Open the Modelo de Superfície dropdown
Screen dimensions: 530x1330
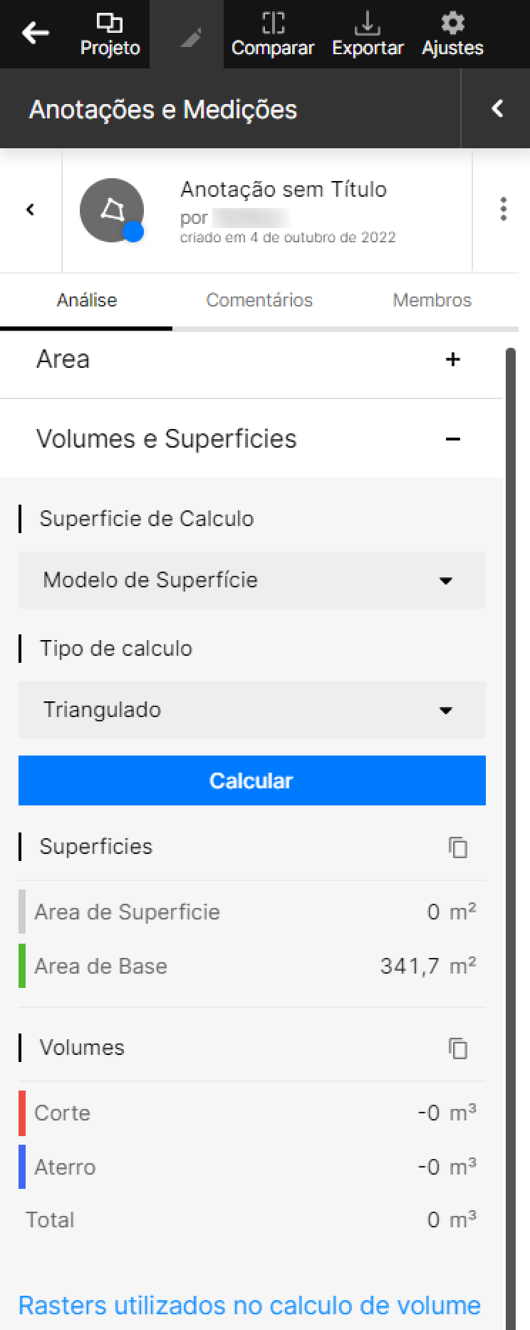(251, 580)
